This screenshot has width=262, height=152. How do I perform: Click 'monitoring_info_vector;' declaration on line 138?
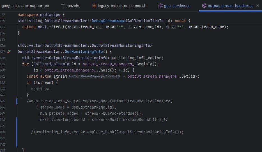137,58
